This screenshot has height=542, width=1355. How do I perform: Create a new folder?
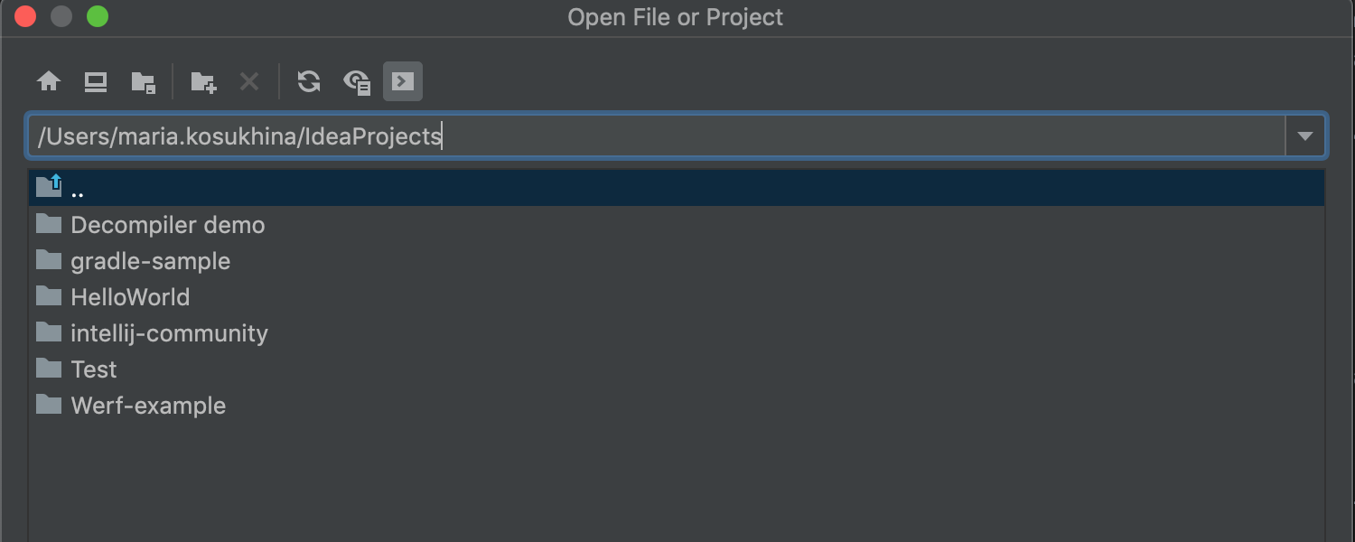[203, 82]
